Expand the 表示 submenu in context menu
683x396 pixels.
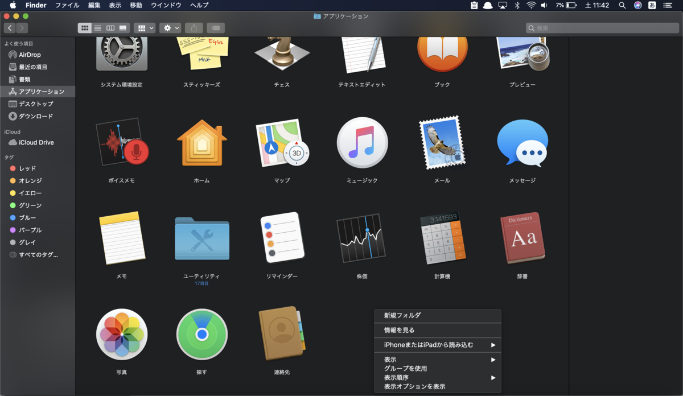(x=438, y=360)
